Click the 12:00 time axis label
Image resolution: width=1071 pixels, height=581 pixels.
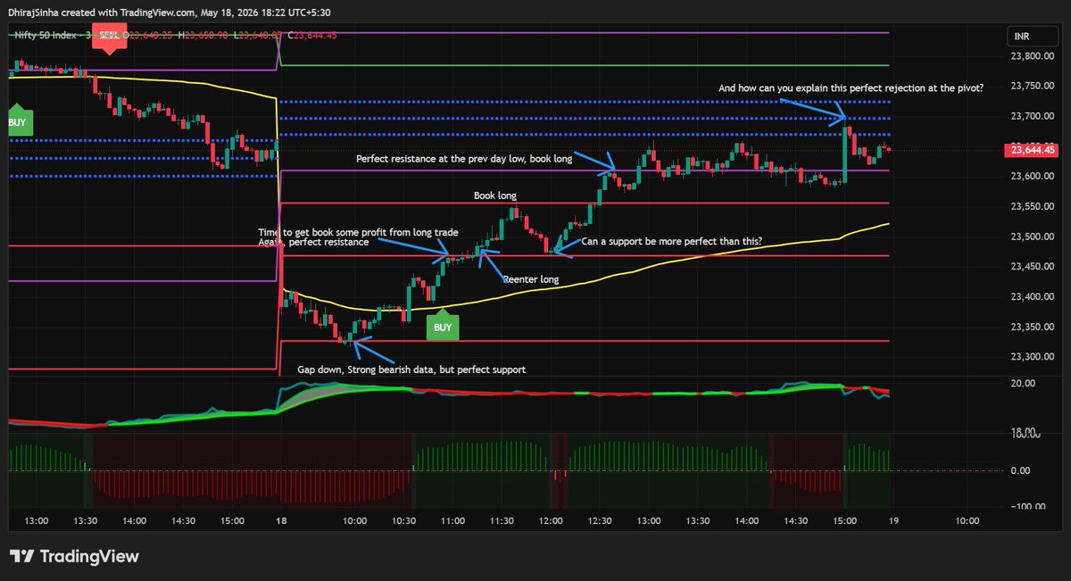pyautogui.click(x=551, y=520)
